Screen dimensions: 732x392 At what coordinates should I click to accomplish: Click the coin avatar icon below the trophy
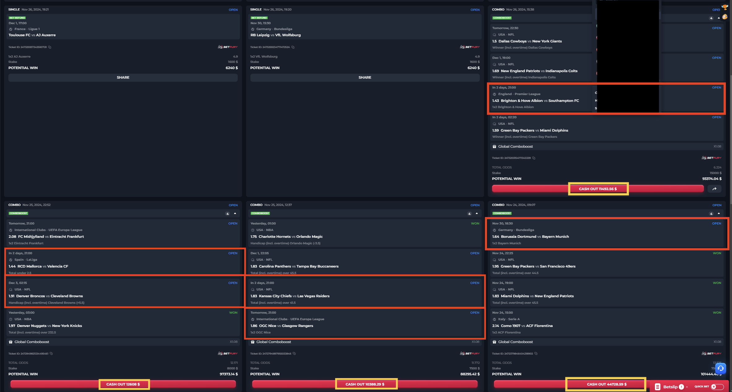click(x=725, y=17)
